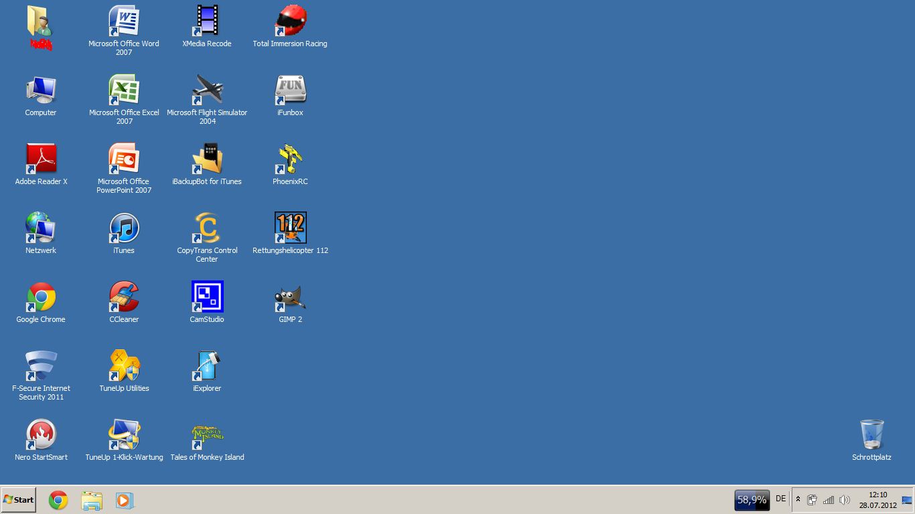Select the Google Chrome desktop shortcut
The height and width of the screenshot is (514, 915).
41,297
